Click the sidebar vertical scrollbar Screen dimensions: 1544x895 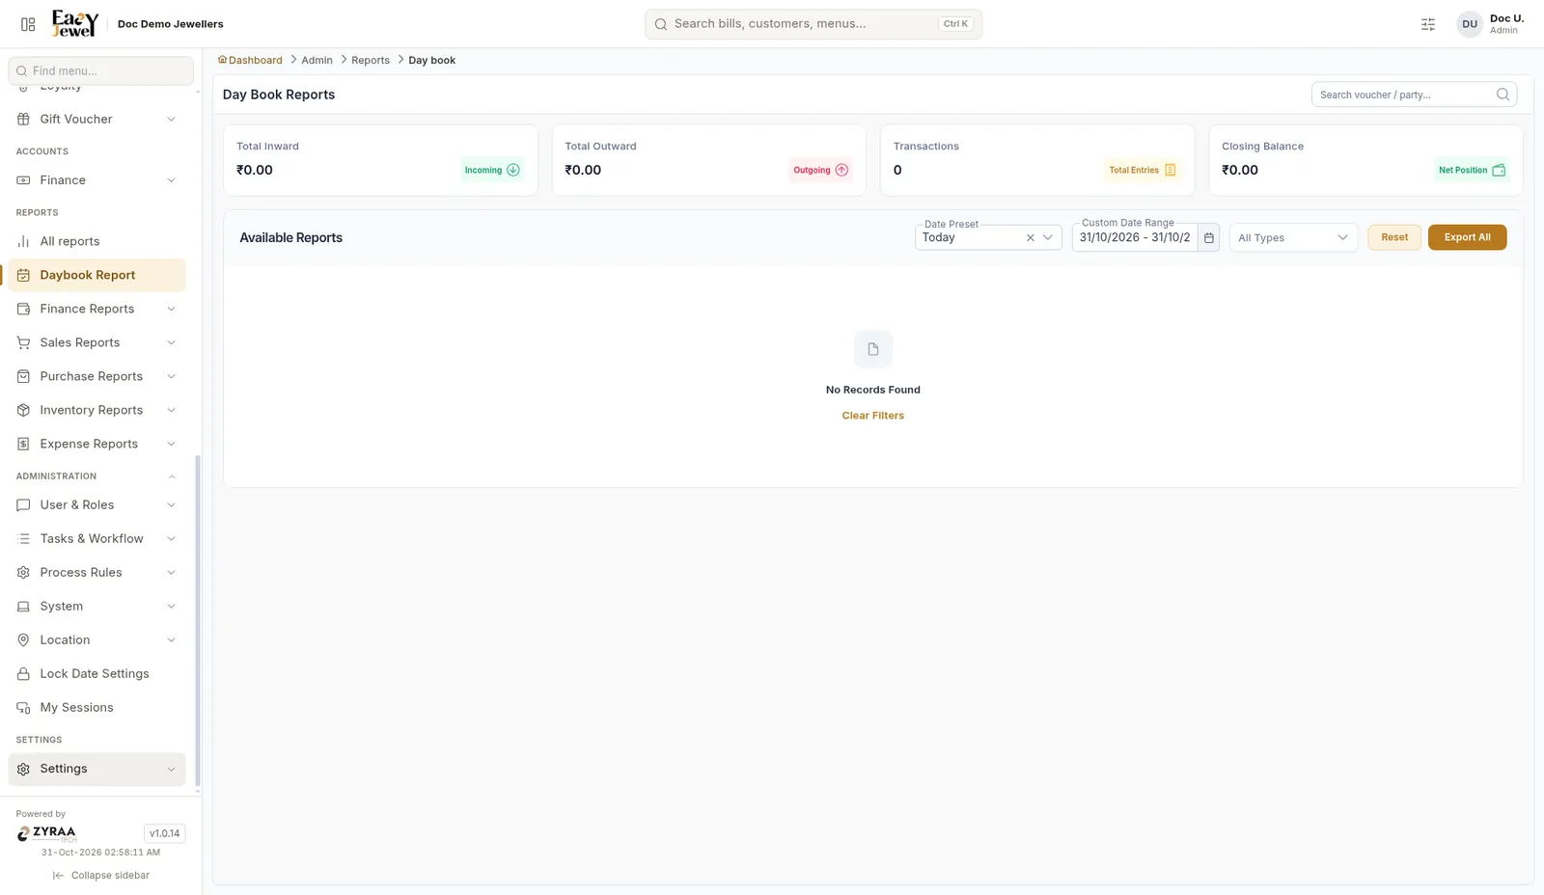(x=198, y=622)
